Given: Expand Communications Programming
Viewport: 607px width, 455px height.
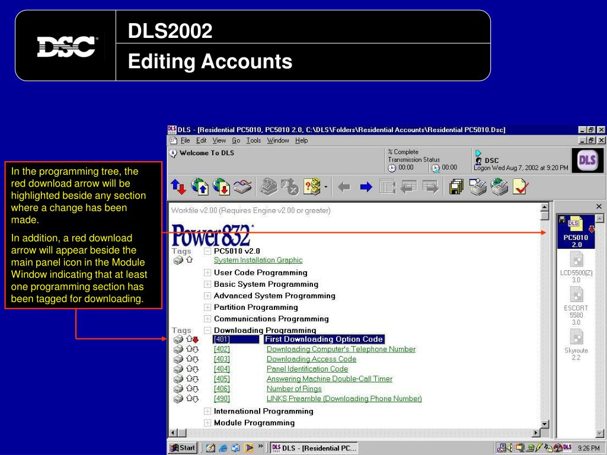Looking at the screenshot, I should [207, 319].
